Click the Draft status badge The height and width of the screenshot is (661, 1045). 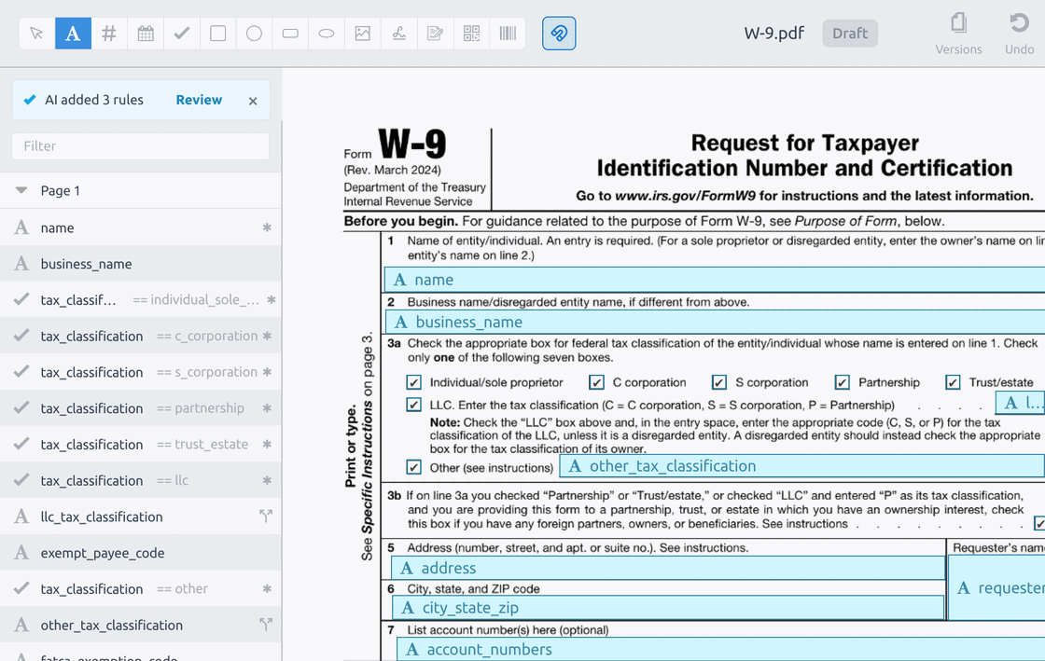click(850, 34)
